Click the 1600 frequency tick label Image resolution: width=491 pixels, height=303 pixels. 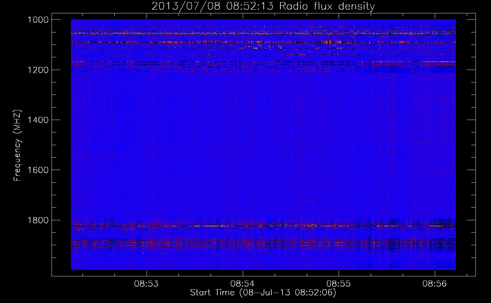(x=38, y=170)
